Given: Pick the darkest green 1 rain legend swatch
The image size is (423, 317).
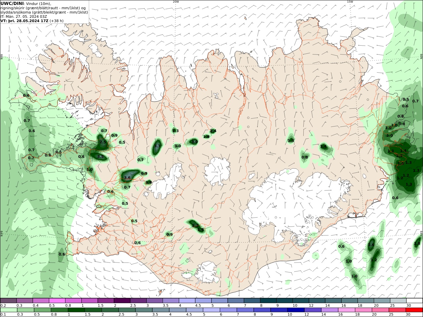Looking at the screenshot, I should (x=76, y=310).
